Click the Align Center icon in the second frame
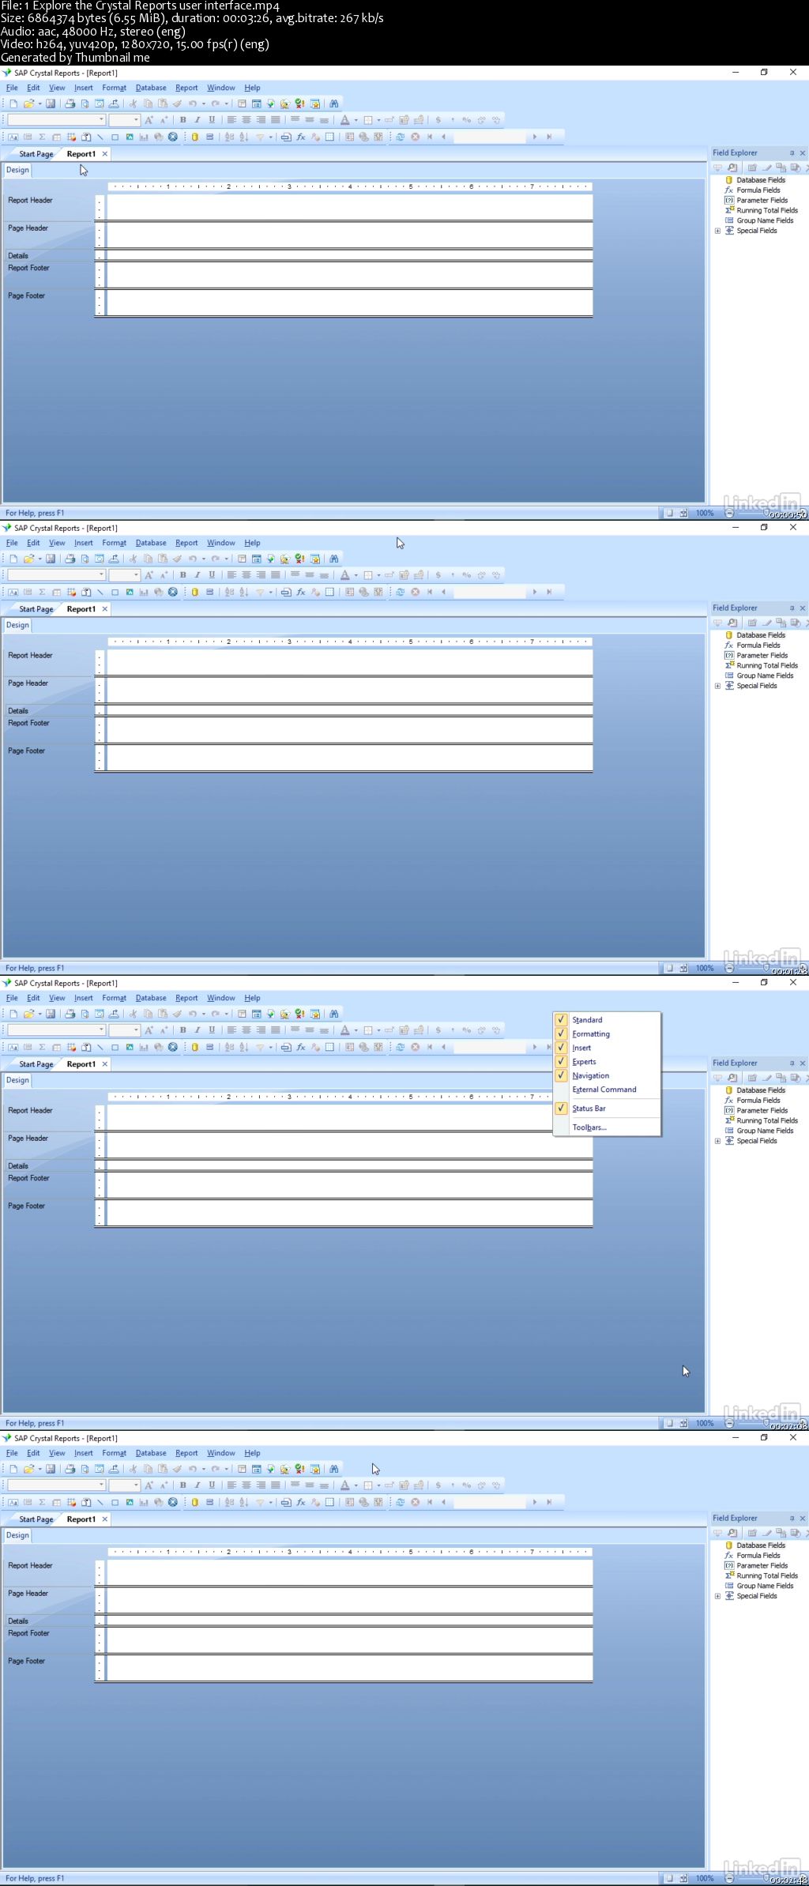 point(246,575)
